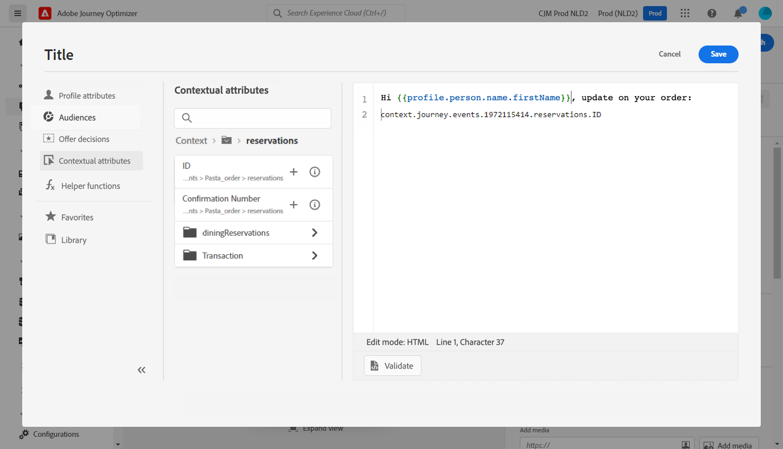The height and width of the screenshot is (449, 783).
Task: Validate the expression code
Action: click(x=393, y=366)
